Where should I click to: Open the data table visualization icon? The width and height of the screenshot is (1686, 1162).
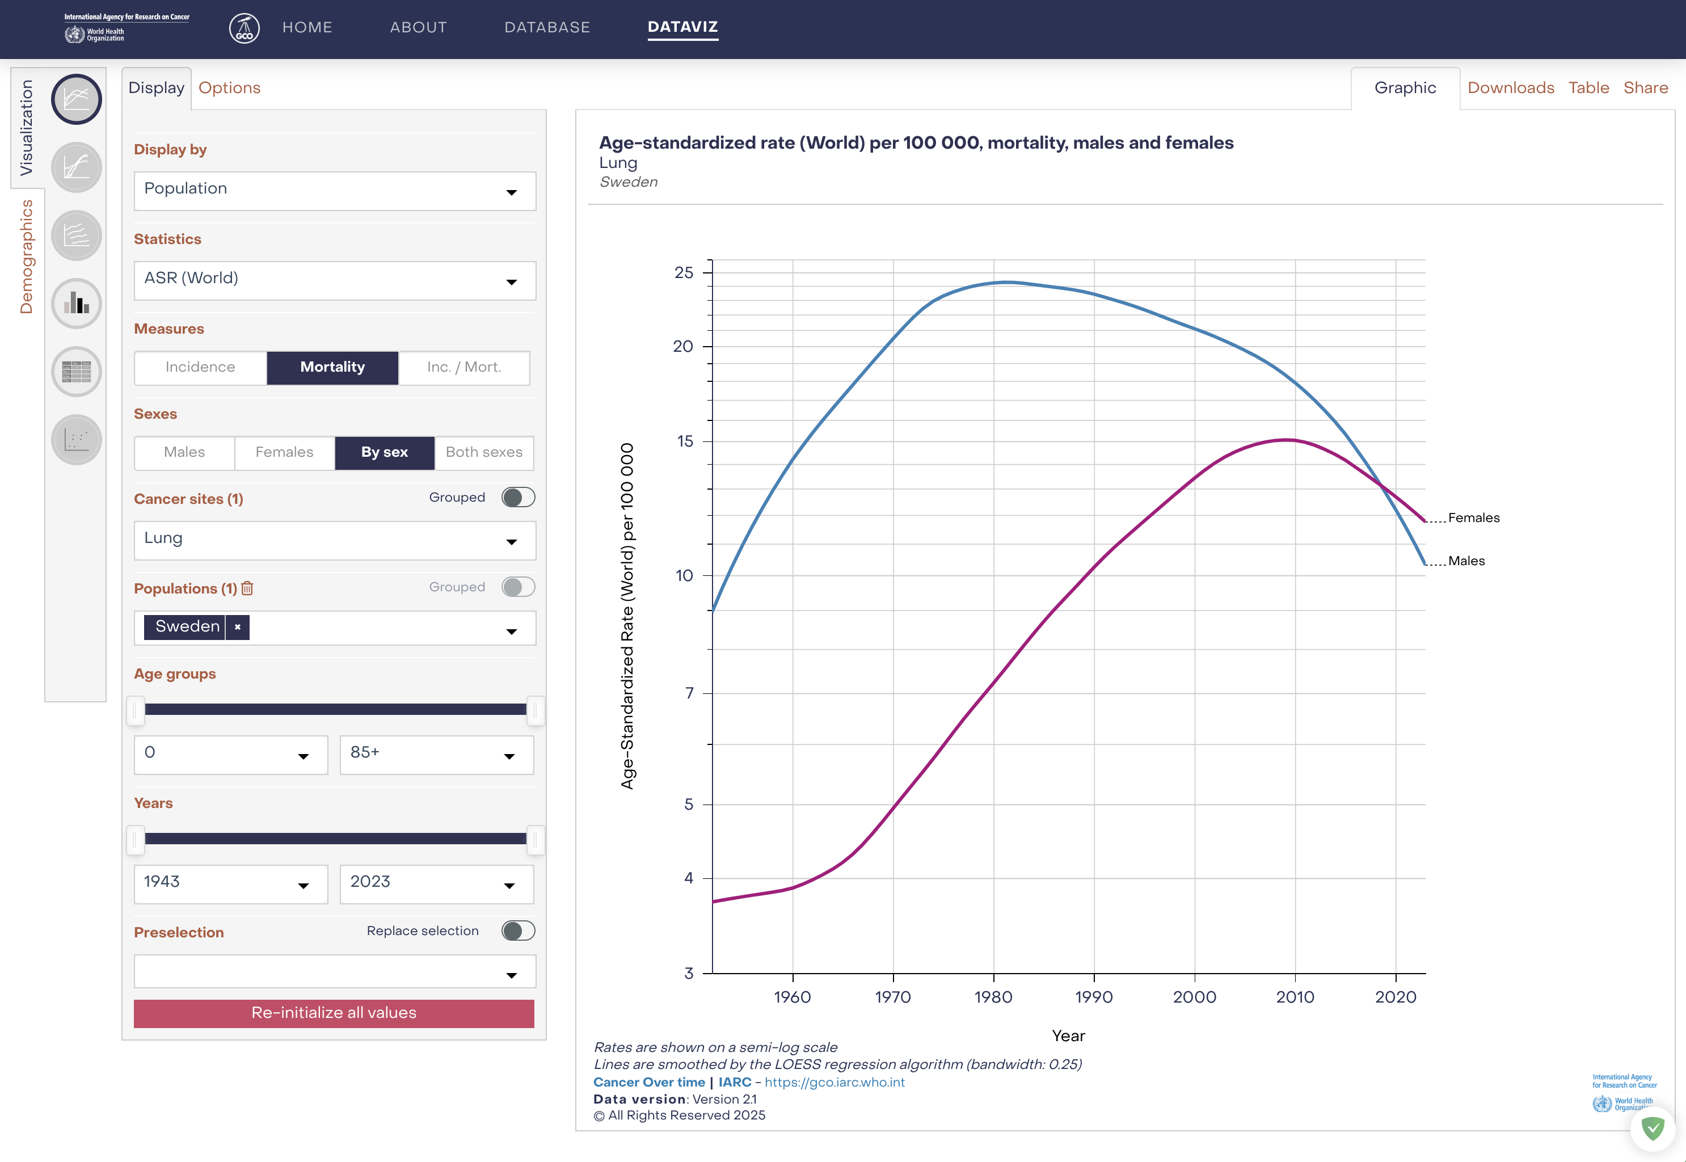click(x=77, y=371)
